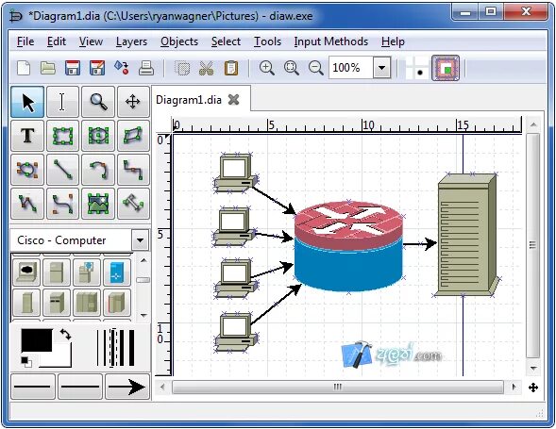Pick the black-screen computer shape from palette

pos(27,272)
